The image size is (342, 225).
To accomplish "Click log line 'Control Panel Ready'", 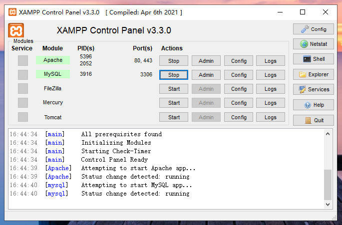I will (x=114, y=160).
